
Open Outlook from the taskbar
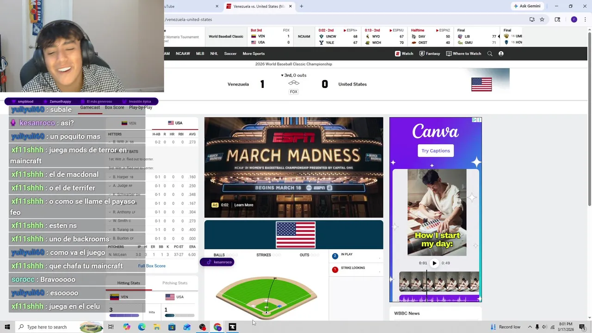click(187, 327)
